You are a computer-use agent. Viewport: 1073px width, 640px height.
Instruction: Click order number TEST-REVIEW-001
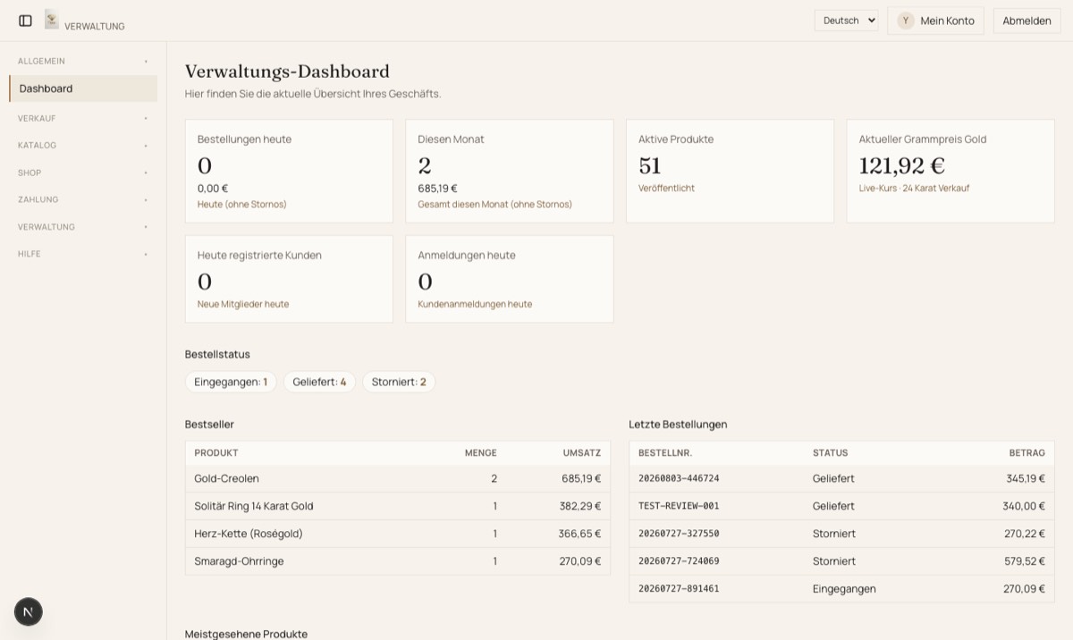(x=679, y=506)
